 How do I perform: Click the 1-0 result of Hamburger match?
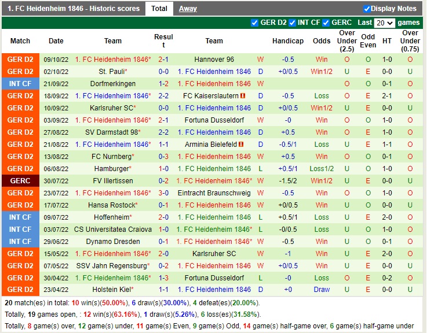click(163, 169)
